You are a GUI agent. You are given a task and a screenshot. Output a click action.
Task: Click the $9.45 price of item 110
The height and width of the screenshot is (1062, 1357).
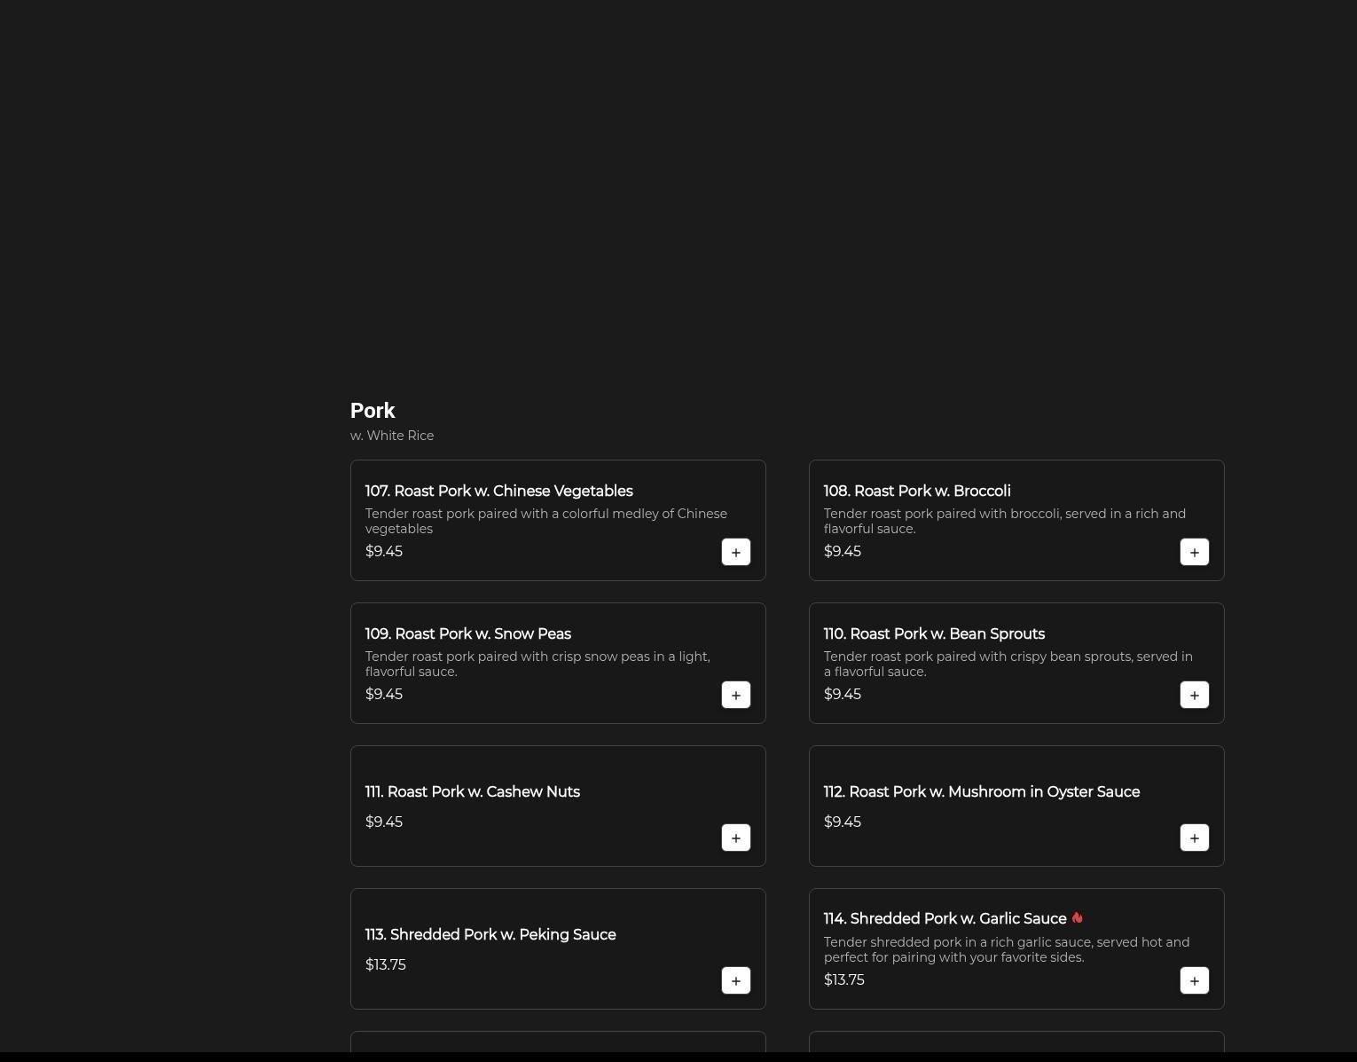843,695
